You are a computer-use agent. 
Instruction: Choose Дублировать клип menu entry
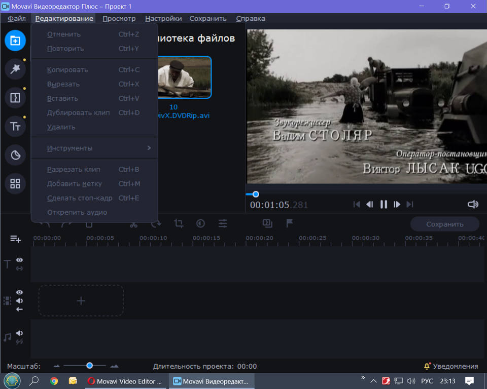tap(95, 112)
